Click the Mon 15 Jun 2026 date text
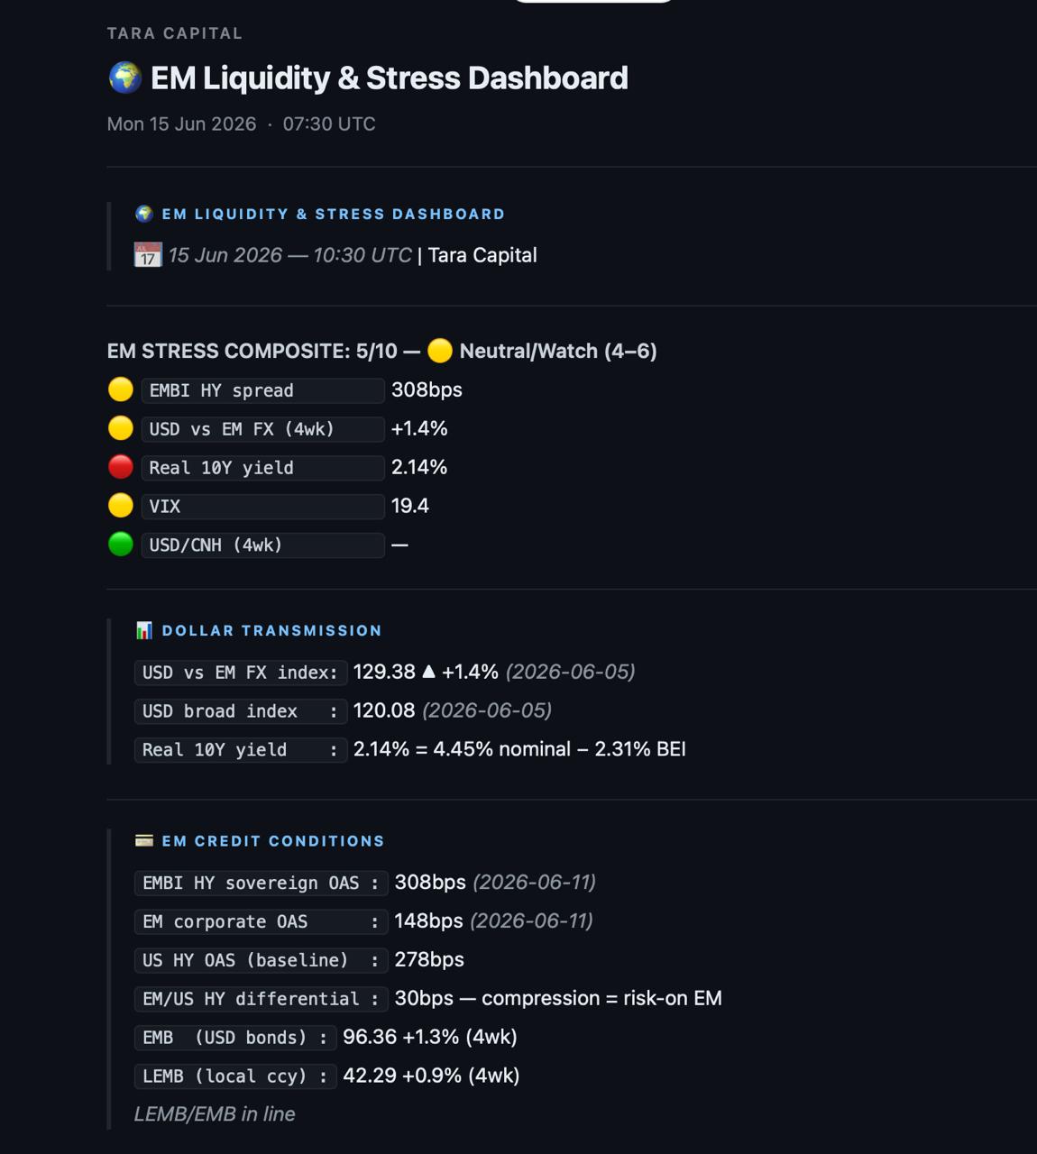1037x1154 pixels. (181, 124)
